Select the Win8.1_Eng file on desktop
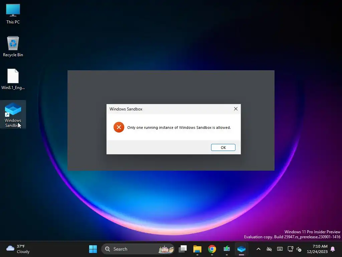 click(13, 79)
